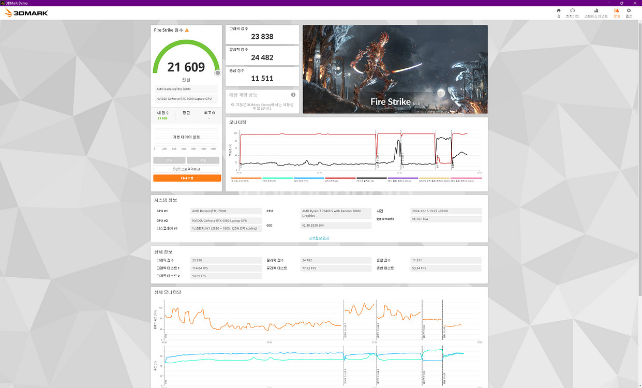Go to the Home (홈) page

tap(559, 13)
